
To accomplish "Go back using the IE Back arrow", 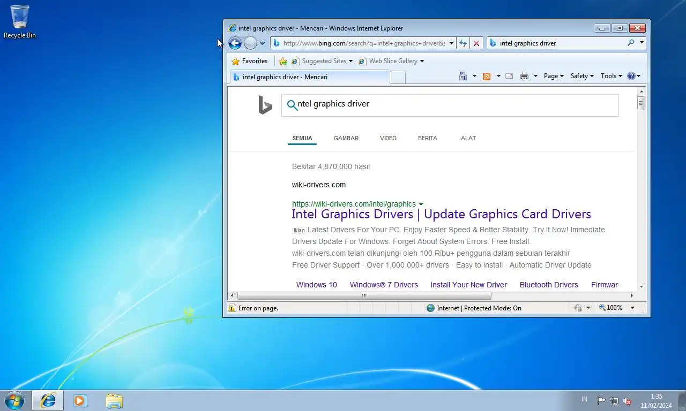I will [x=235, y=43].
